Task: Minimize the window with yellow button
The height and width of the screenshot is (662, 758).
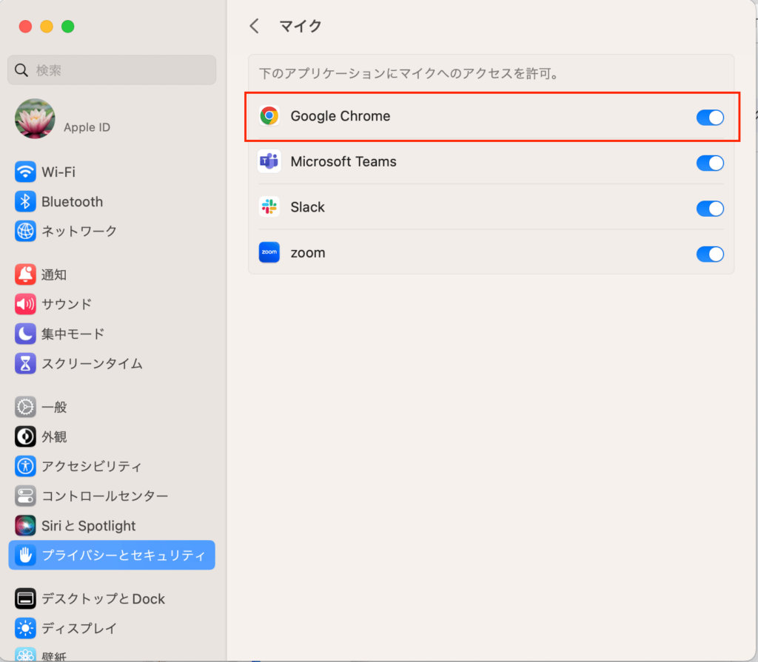Action: 47,27
